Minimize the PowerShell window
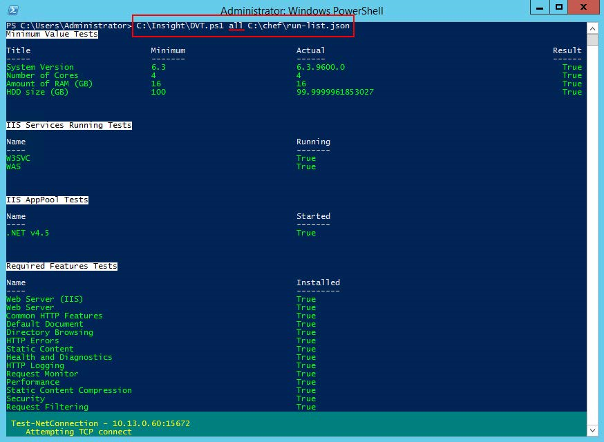 click(540, 8)
